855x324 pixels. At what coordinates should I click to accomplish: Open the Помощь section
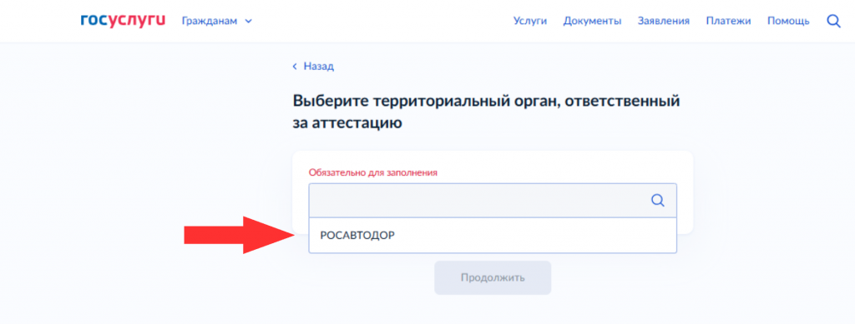coord(788,21)
